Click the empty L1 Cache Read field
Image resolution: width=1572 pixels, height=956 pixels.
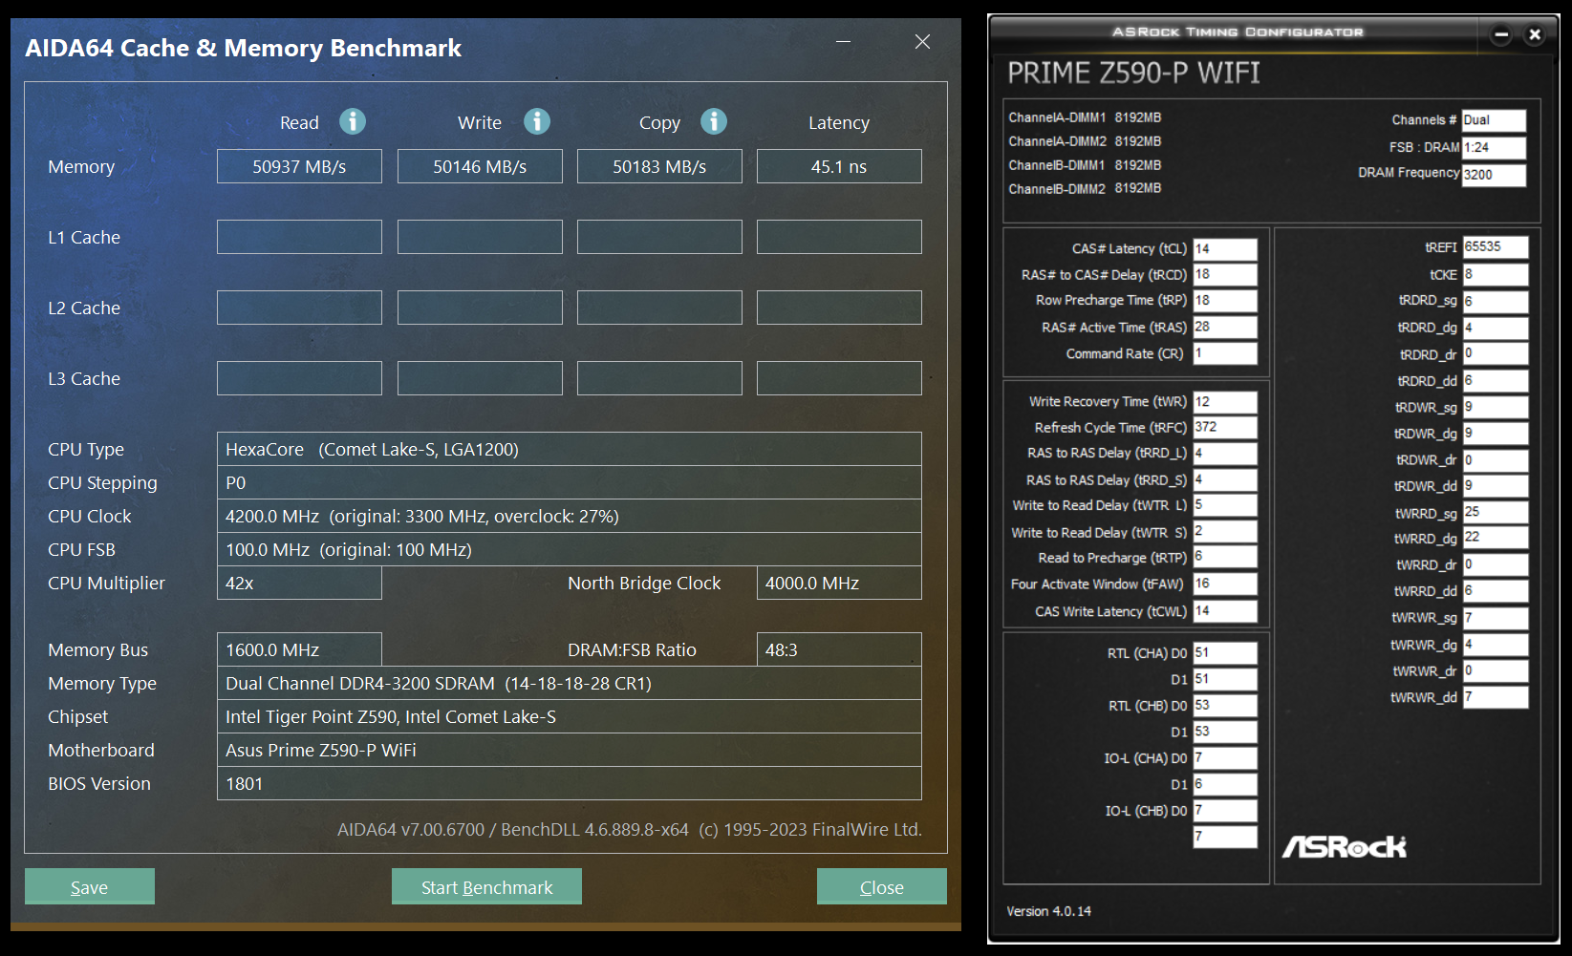coord(299,237)
